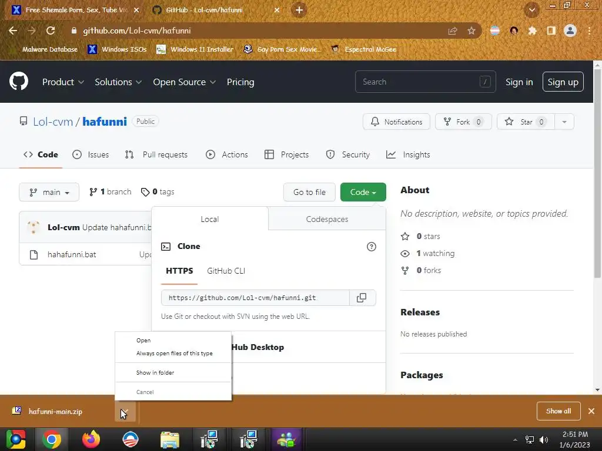The height and width of the screenshot is (451, 602).
Task: Open the GitHub logo home link
Action: (18, 81)
